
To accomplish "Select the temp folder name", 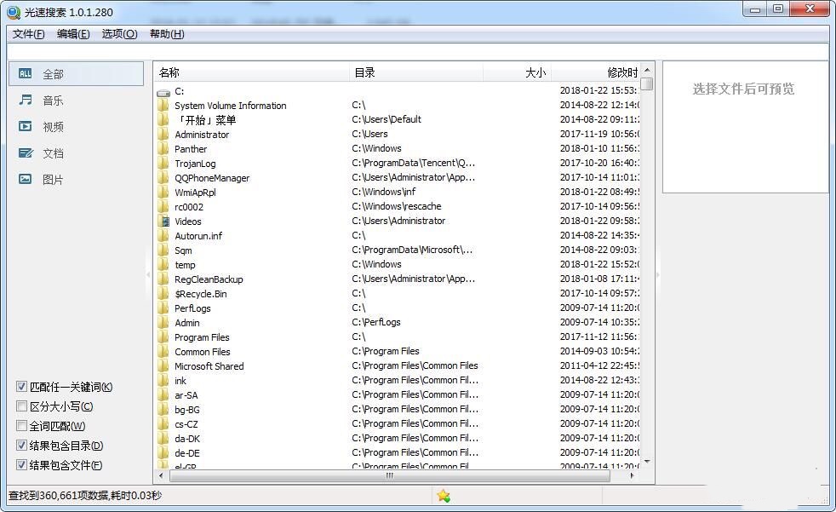I will 185,265.
